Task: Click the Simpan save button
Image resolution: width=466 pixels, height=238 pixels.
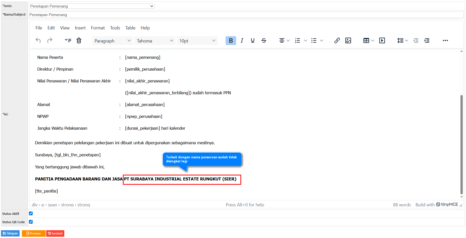Action: click(10, 233)
